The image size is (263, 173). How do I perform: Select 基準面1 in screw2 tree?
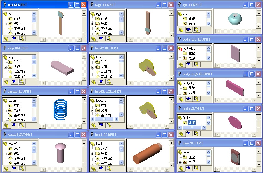pyautogui.click(x=19, y=158)
